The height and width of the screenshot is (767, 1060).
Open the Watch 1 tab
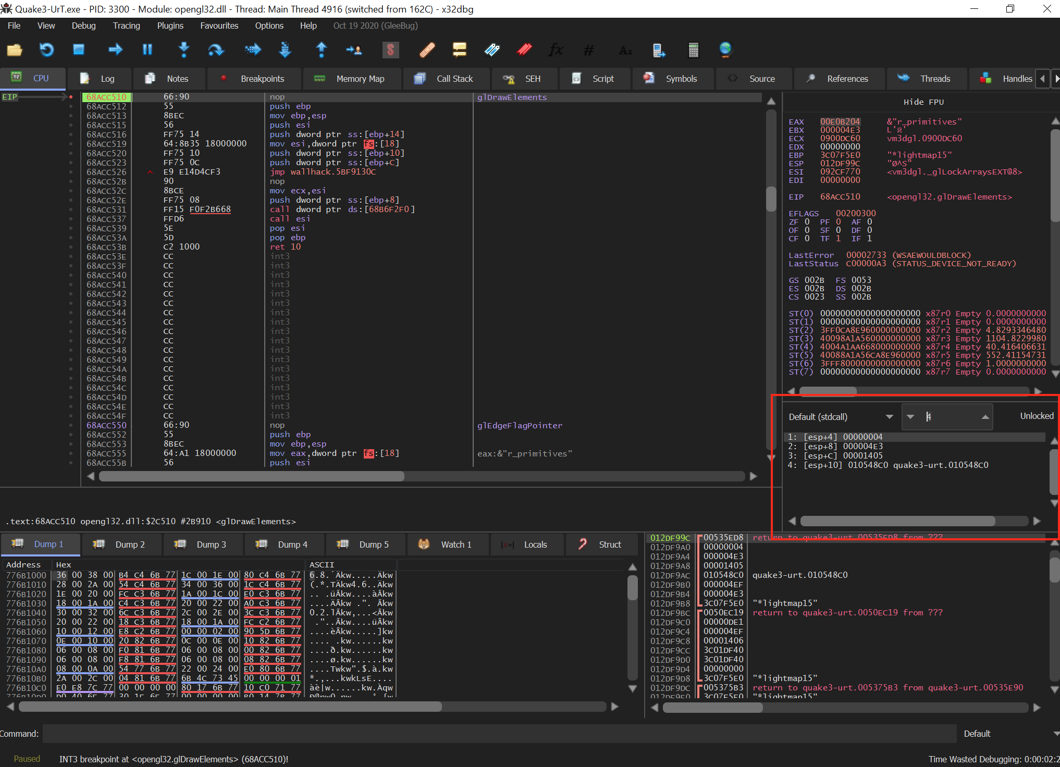447,545
